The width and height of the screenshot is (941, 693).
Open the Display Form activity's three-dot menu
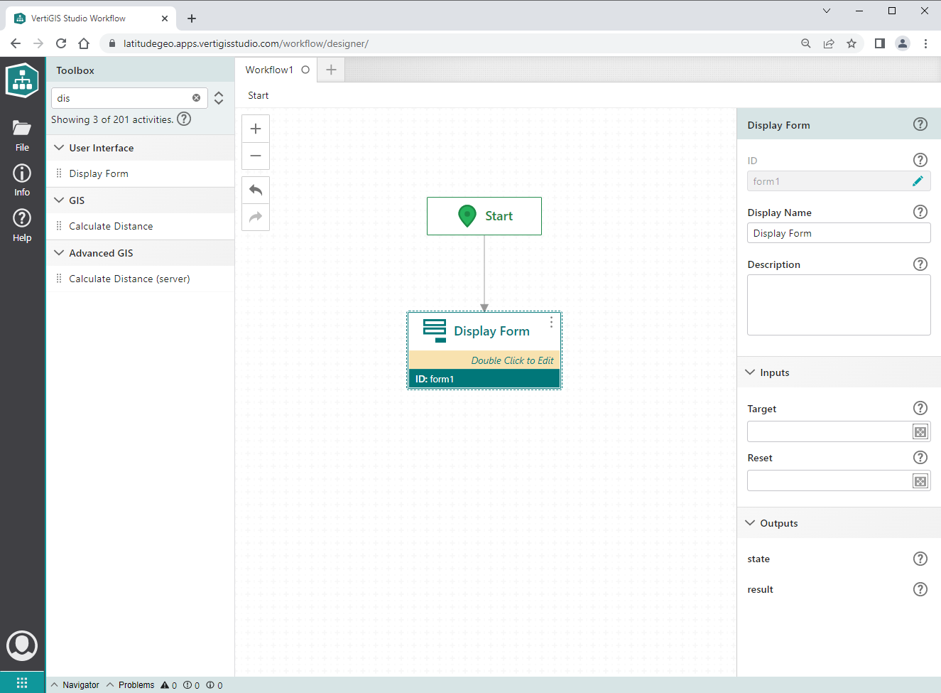[551, 323]
